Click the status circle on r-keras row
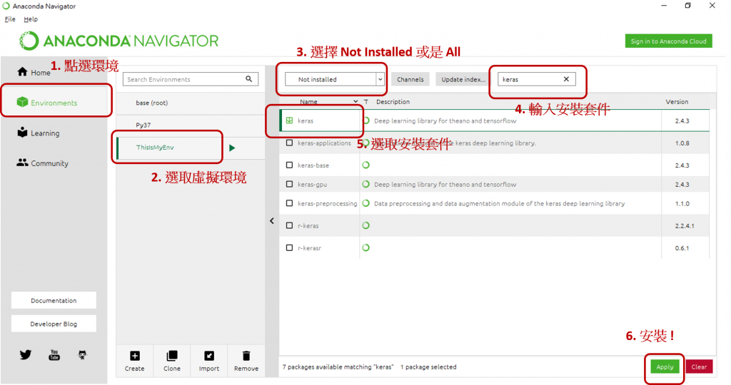The width and height of the screenshot is (731, 385). point(366,225)
